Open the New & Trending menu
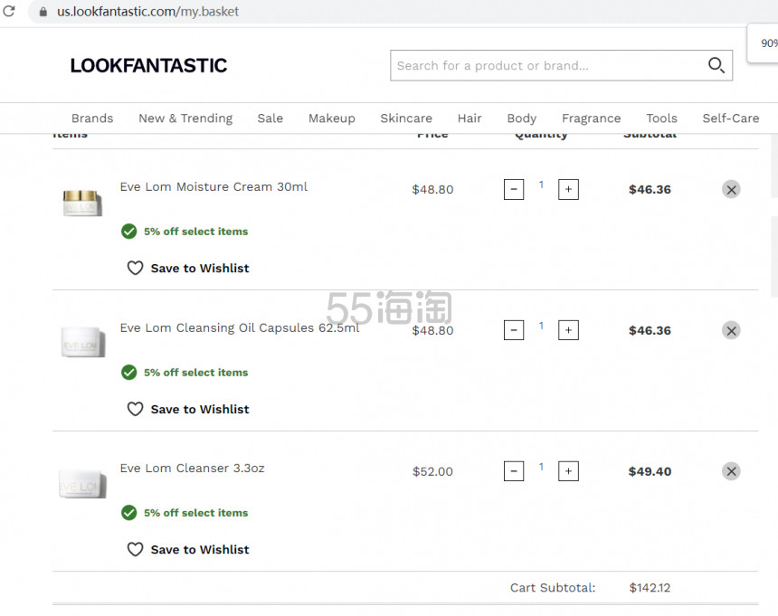Screen dimensions: 778x616 point(185,118)
